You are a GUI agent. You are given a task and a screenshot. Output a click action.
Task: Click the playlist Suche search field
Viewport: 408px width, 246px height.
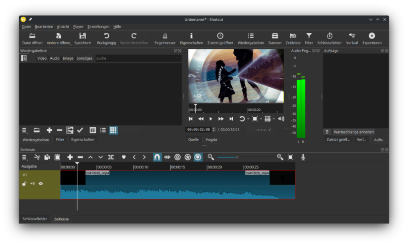click(x=136, y=58)
